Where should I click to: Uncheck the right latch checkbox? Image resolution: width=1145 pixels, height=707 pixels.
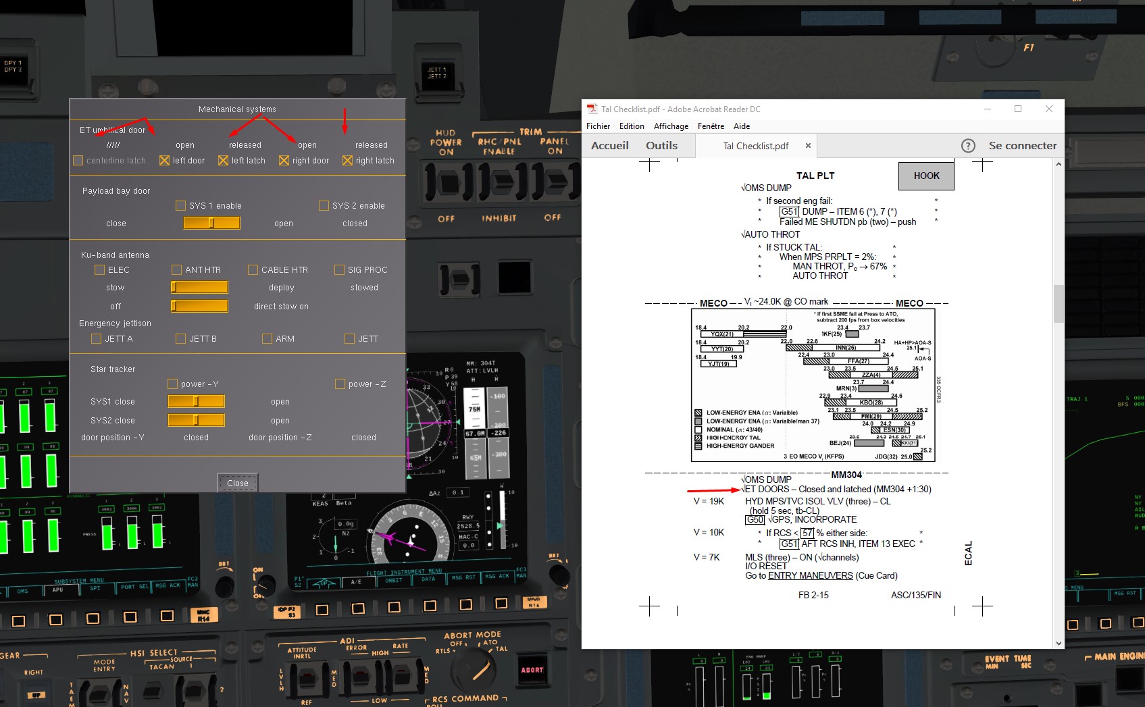347,161
